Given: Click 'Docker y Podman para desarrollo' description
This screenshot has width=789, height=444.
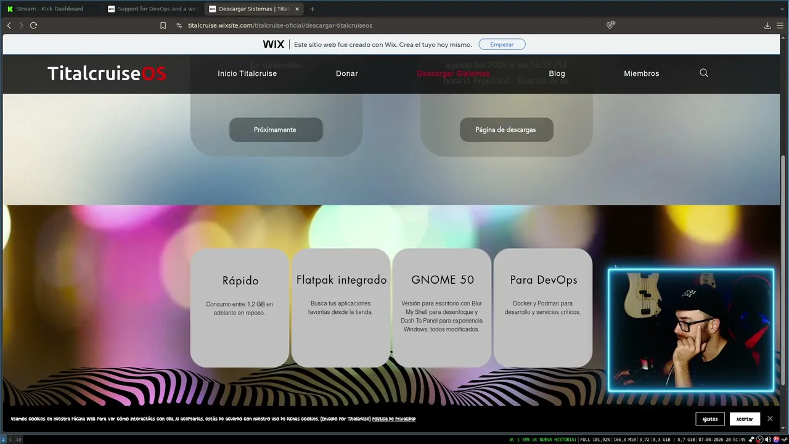Looking at the screenshot, I should pos(543,308).
